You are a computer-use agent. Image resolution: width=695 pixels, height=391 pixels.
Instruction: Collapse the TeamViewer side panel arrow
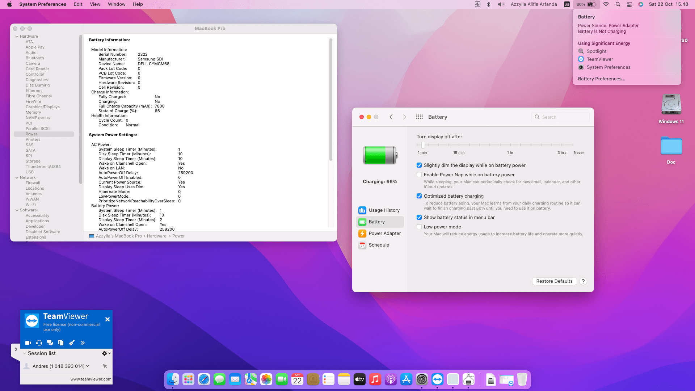coord(16,349)
